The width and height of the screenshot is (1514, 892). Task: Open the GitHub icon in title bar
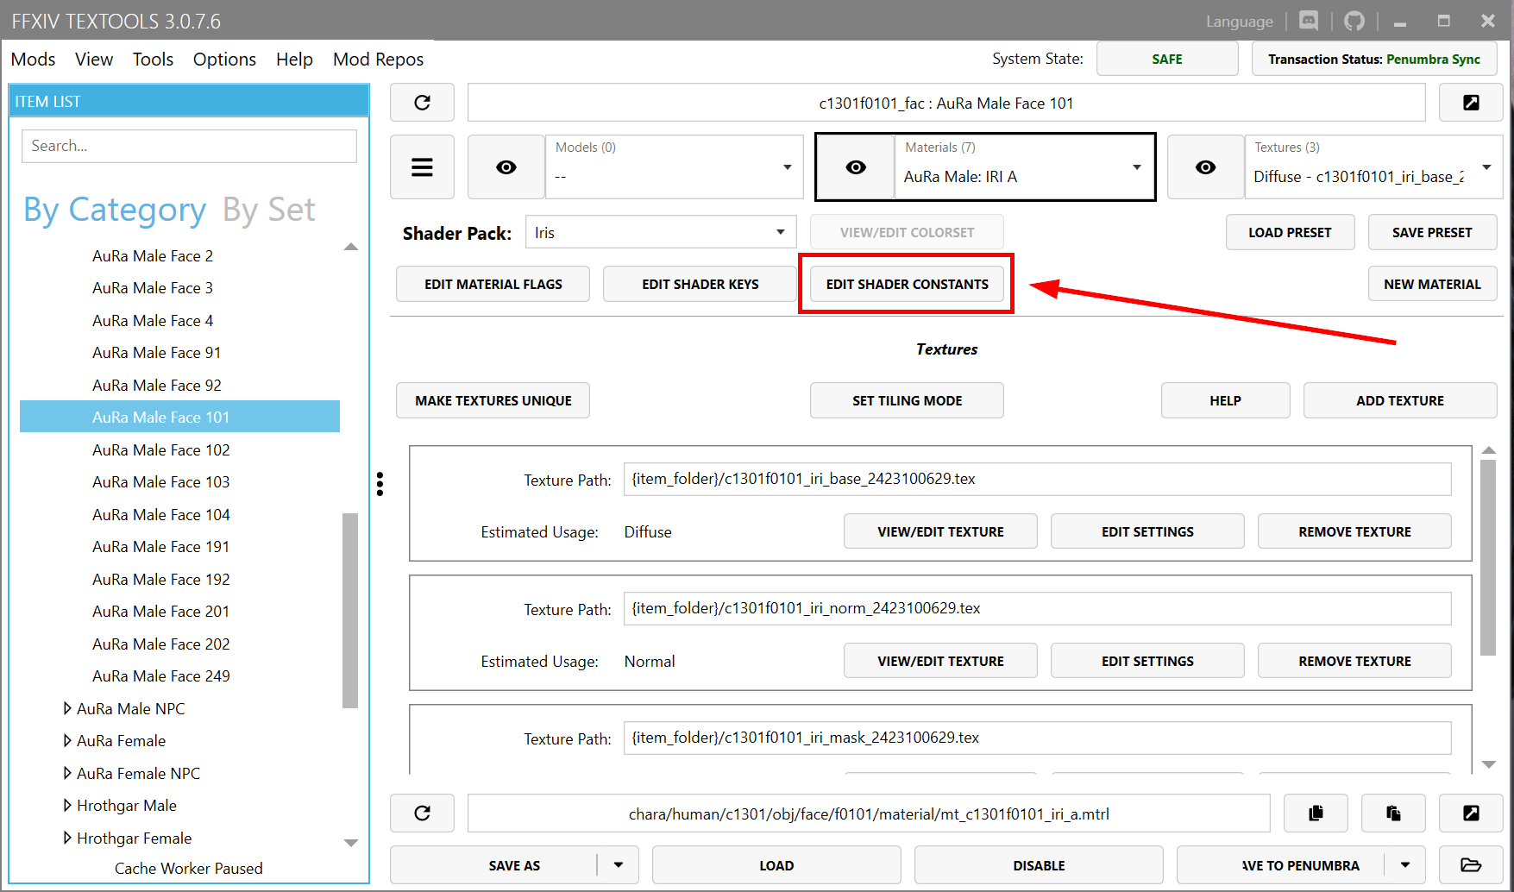(1354, 21)
